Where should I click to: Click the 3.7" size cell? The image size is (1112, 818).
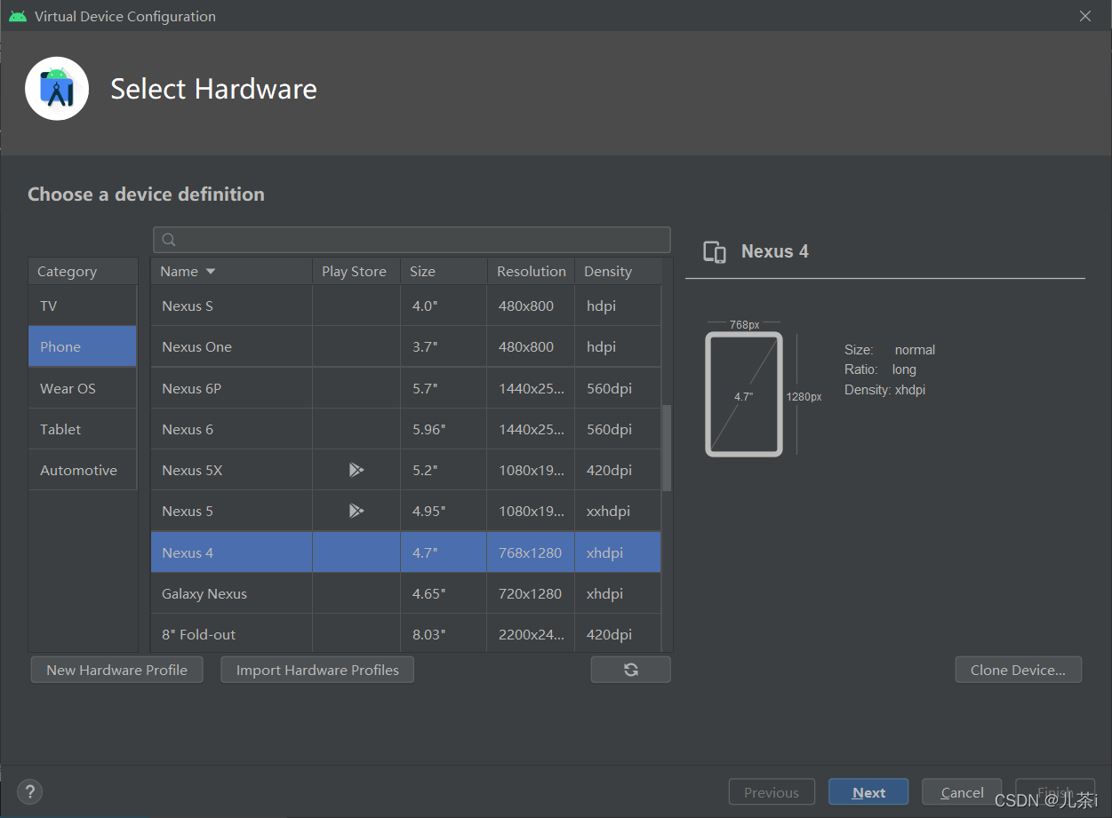click(444, 346)
